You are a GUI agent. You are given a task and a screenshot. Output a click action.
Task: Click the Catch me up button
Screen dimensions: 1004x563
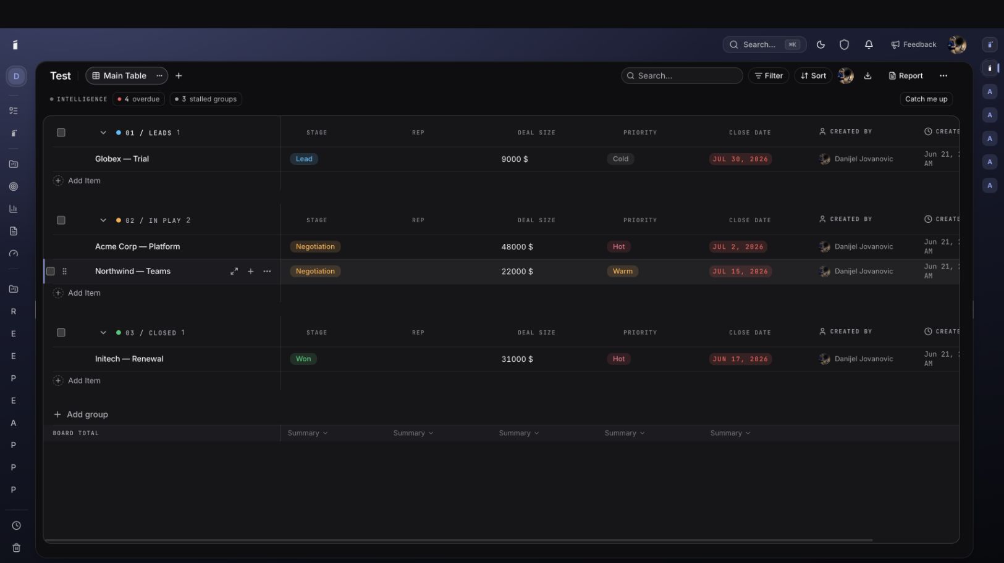click(x=926, y=99)
